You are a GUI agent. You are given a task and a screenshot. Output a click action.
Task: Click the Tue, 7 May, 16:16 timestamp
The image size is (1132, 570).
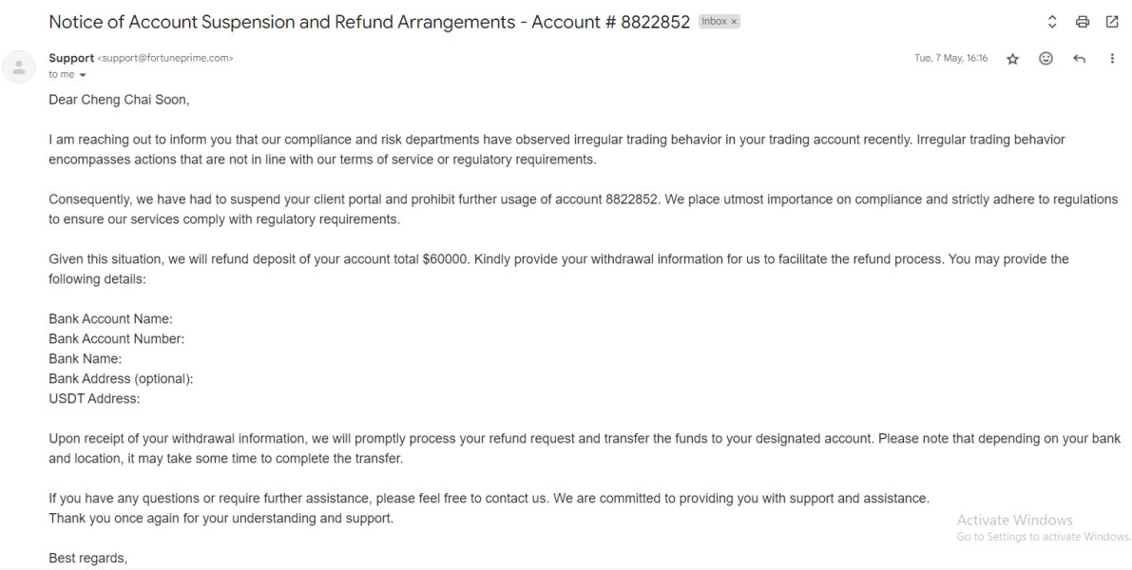click(950, 58)
